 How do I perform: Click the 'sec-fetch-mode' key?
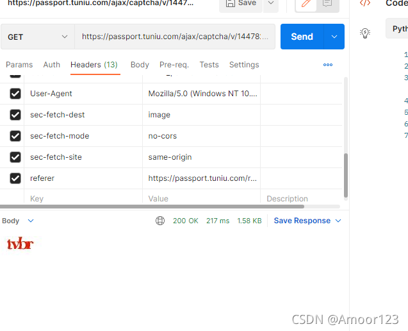pyautogui.click(x=60, y=136)
